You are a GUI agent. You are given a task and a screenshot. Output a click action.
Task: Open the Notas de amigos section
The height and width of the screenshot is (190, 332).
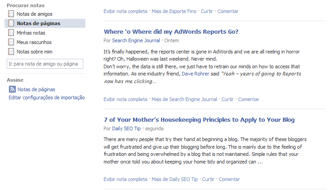[x=35, y=14]
